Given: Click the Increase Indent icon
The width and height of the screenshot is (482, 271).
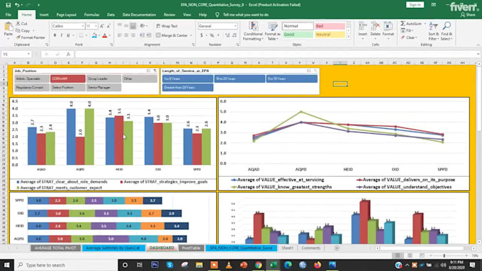Looking at the screenshot, I should (x=149, y=35).
